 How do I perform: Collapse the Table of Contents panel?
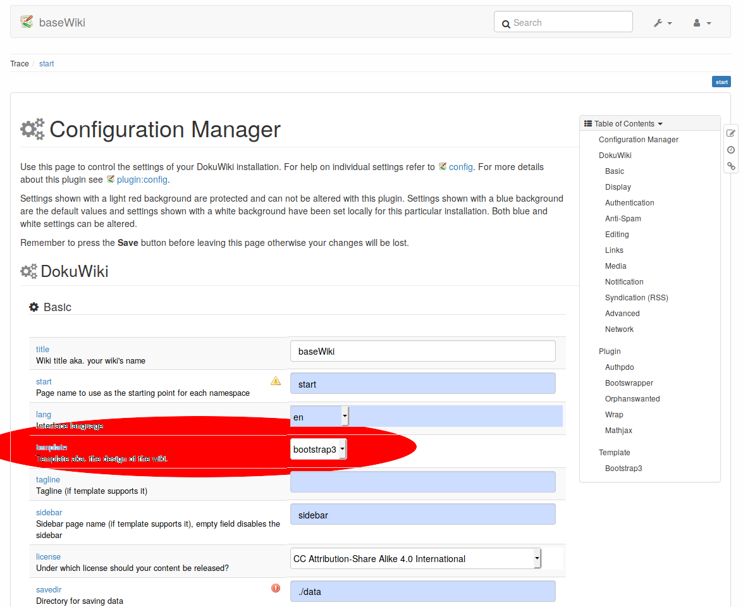coord(623,123)
